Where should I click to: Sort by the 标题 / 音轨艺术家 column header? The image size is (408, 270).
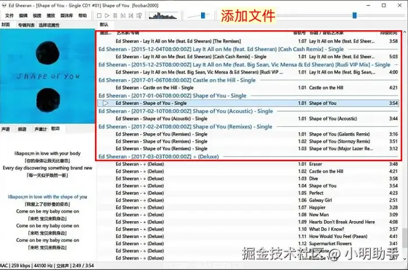click(326, 33)
